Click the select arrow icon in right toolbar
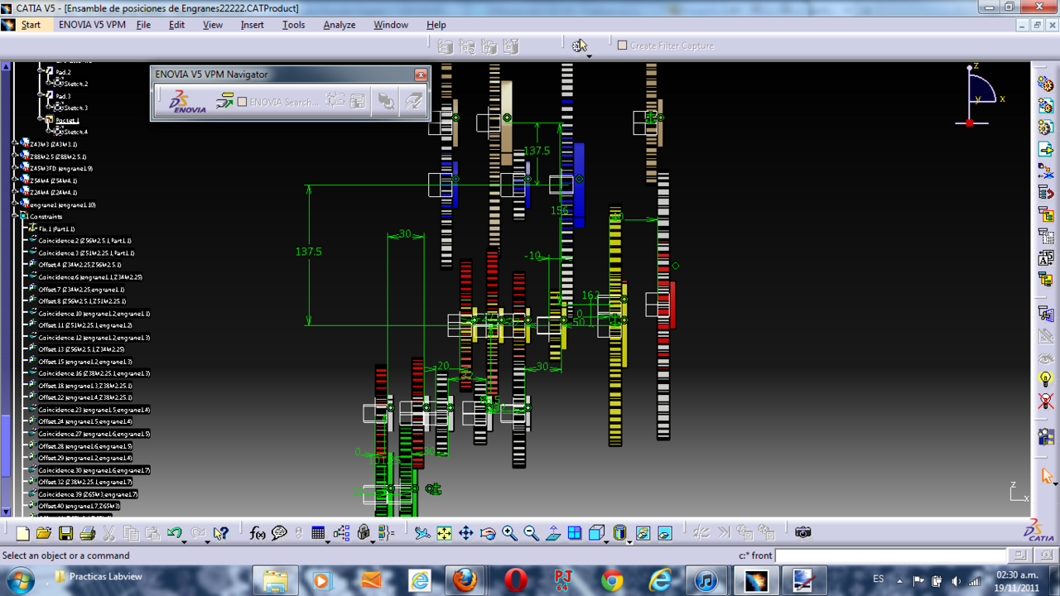Screen dimensions: 1060x596 (x=1047, y=476)
